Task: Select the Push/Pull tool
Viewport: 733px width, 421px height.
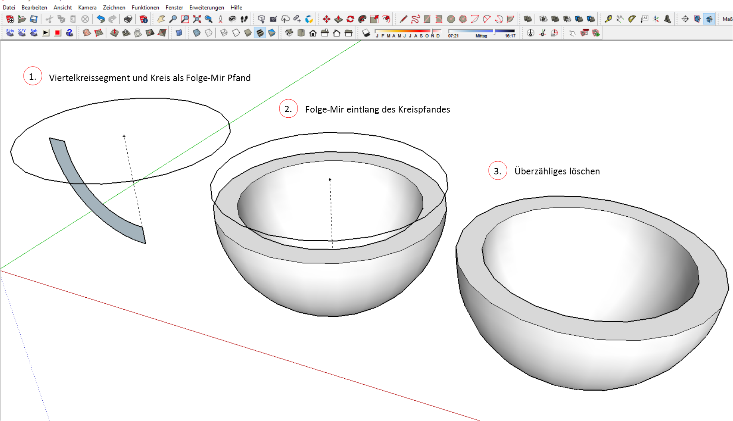Action: [338, 19]
